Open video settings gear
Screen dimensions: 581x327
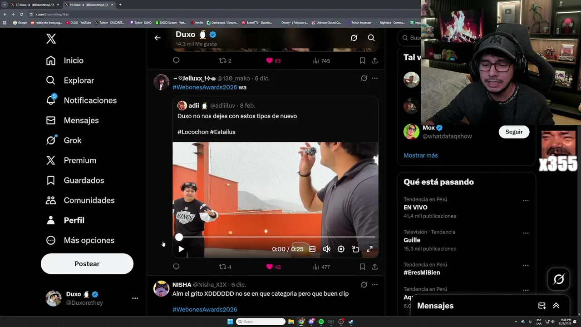point(341,249)
